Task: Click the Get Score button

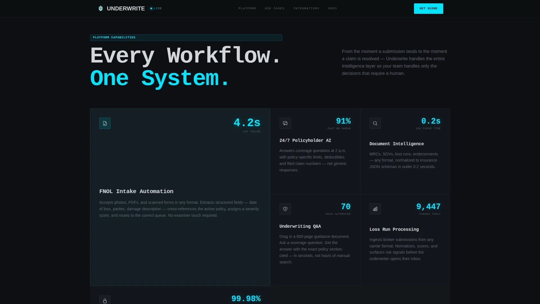Action: (x=428, y=8)
